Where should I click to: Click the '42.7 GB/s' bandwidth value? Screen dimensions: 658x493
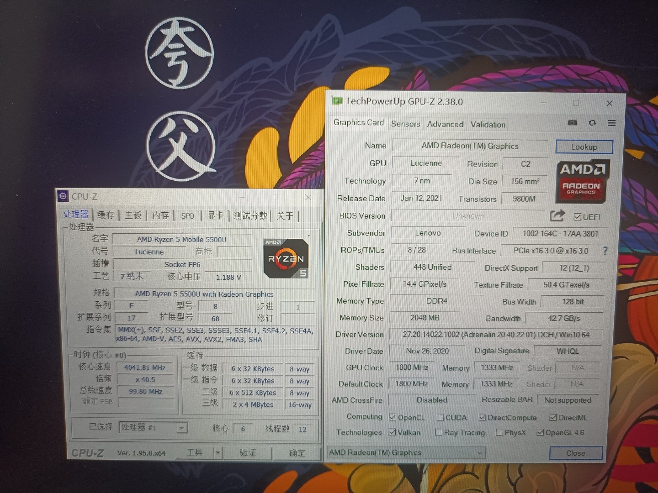coord(564,318)
